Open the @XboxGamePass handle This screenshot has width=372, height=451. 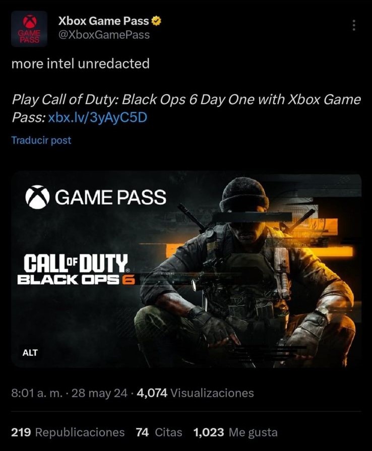pos(104,35)
